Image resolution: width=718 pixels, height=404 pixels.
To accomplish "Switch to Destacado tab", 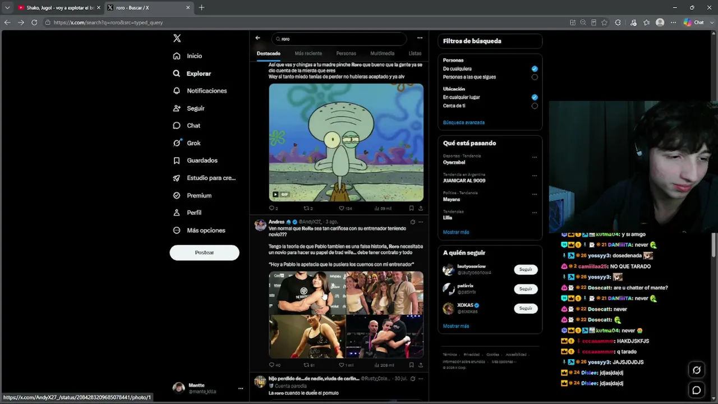I will tap(269, 53).
